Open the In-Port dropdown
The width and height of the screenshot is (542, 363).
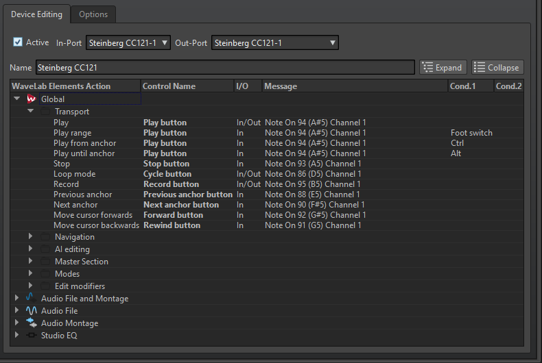[128, 43]
